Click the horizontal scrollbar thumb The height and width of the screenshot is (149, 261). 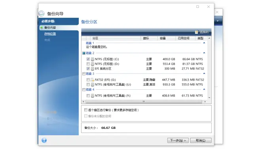pos(144,102)
